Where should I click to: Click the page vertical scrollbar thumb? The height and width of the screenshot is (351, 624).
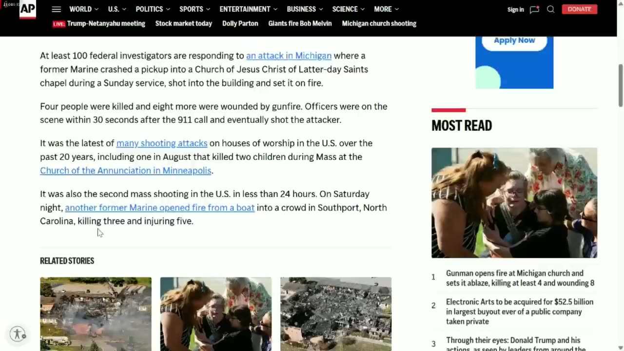point(621,85)
